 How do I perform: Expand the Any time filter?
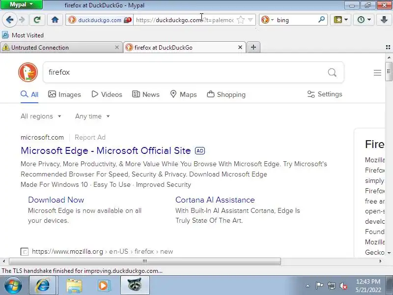click(92, 116)
